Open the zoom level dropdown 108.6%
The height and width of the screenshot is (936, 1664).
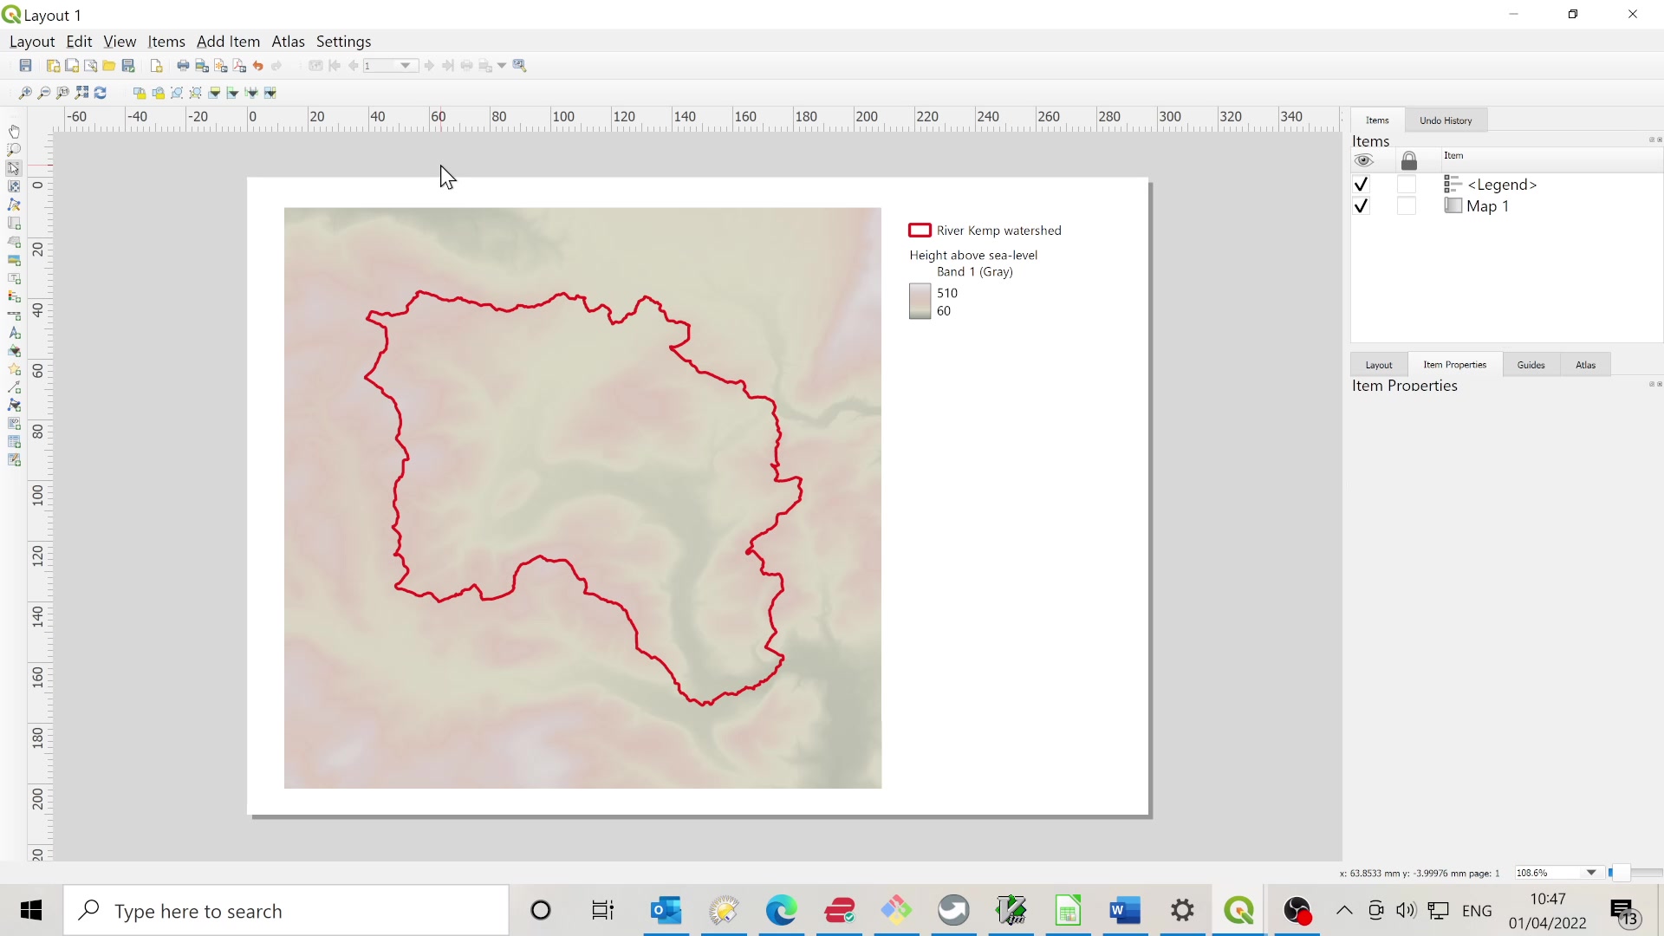click(x=1591, y=873)
